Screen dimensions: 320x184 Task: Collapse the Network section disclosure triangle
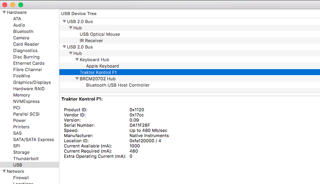(4, 171)
